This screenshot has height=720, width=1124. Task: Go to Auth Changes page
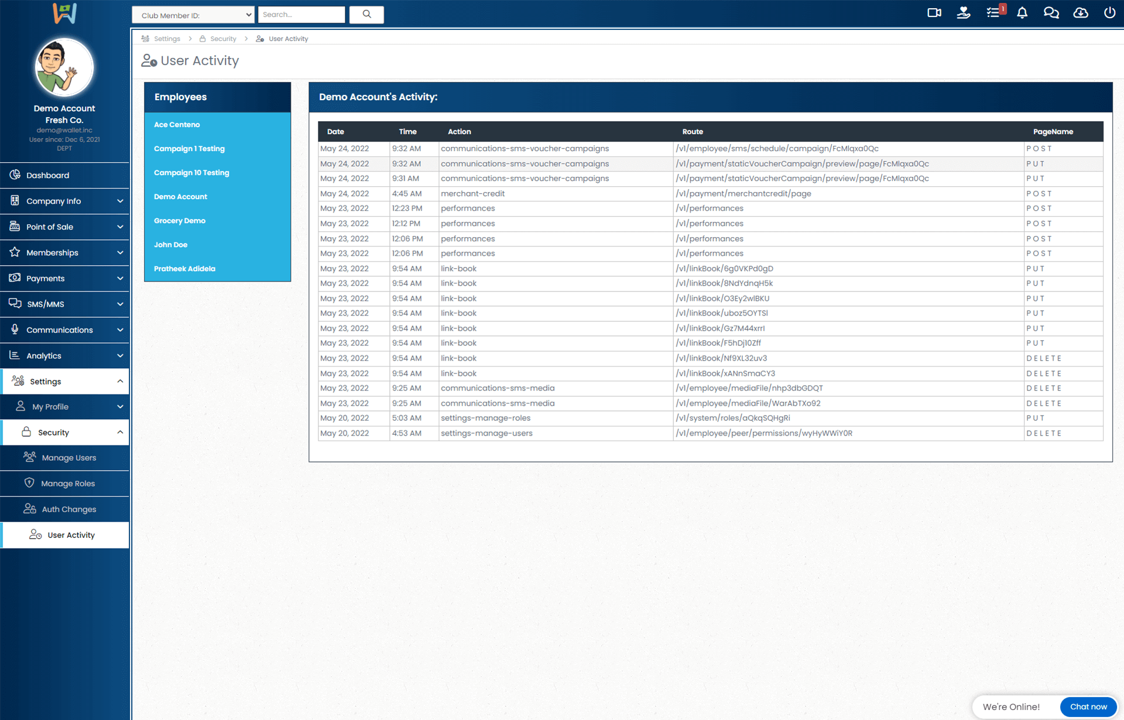[68, 509]
